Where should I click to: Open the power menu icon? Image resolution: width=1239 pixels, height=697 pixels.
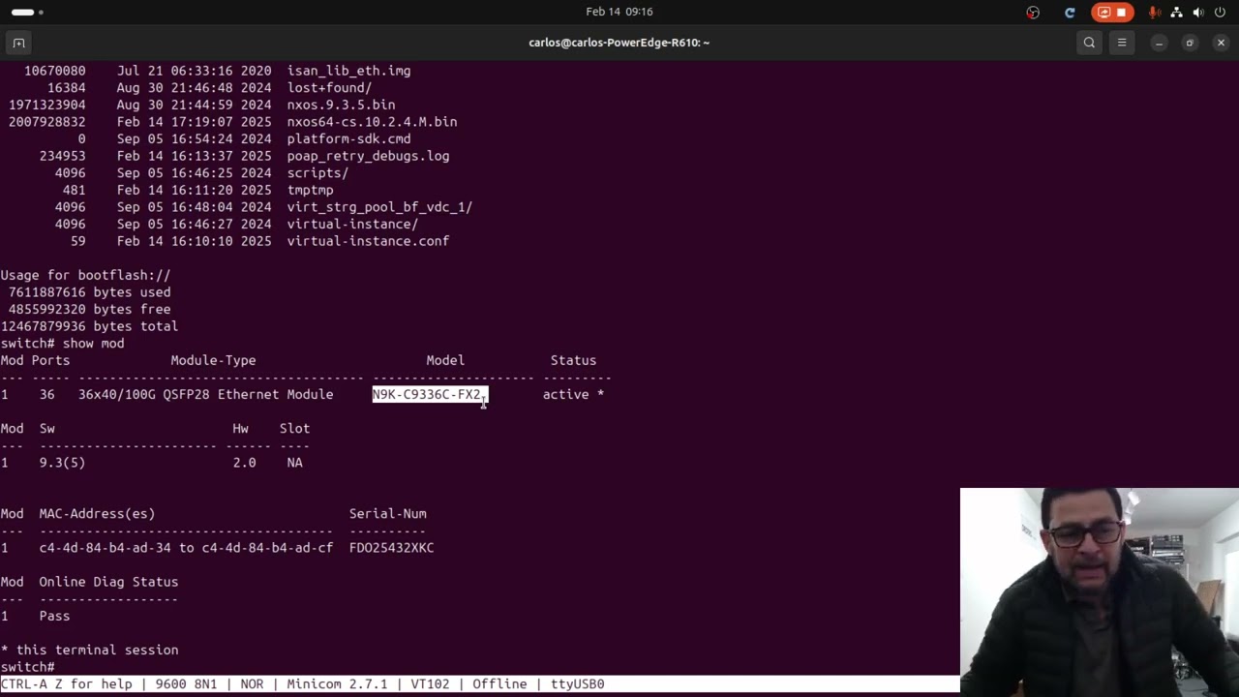pyautogui.click(x=1220, y=13)
